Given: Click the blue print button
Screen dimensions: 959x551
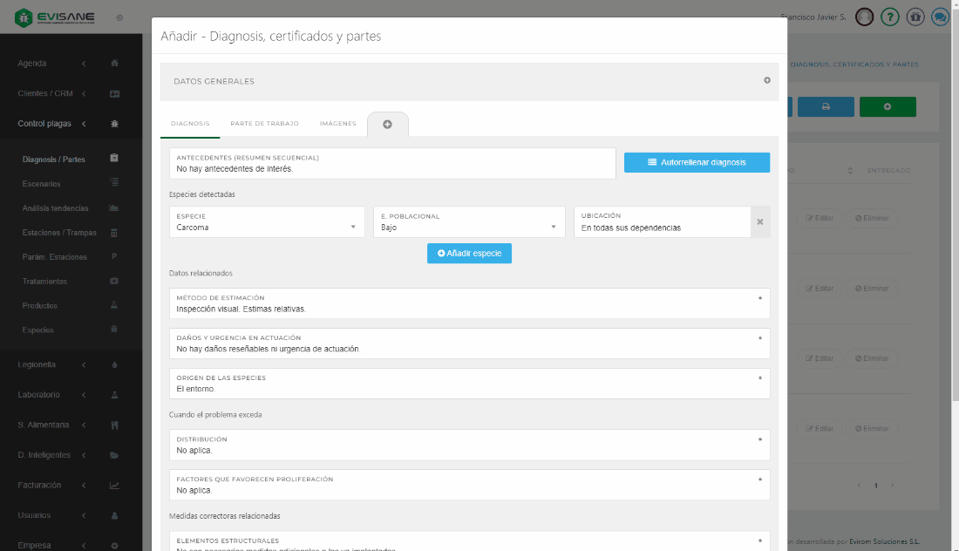Looking at the screenshot, I should point(826,106).
